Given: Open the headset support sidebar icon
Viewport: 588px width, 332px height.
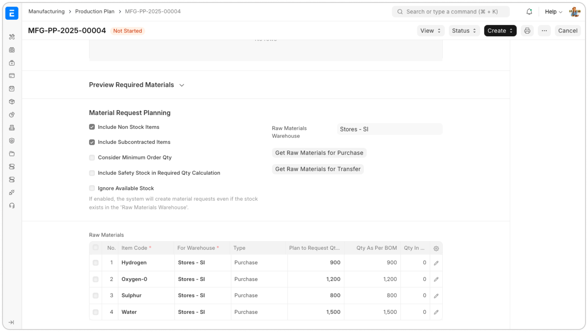Looking at the screenshot, I should click(12, 206).
